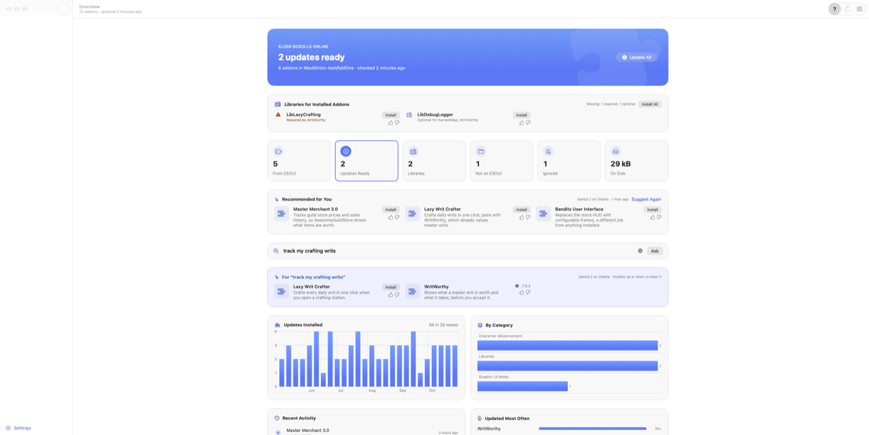Thumbs down LibDebugLogger
This screenshot has width=869, height=435.
pos(528,123)
